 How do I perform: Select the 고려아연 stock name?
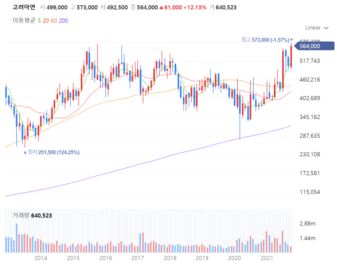pyautogui.click(x=24, y=7)
